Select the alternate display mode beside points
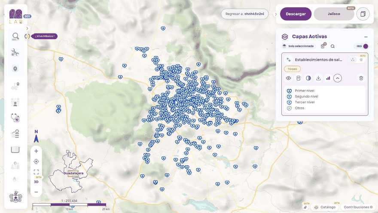The width and height of the screenshot is (378, 213). 361,60
